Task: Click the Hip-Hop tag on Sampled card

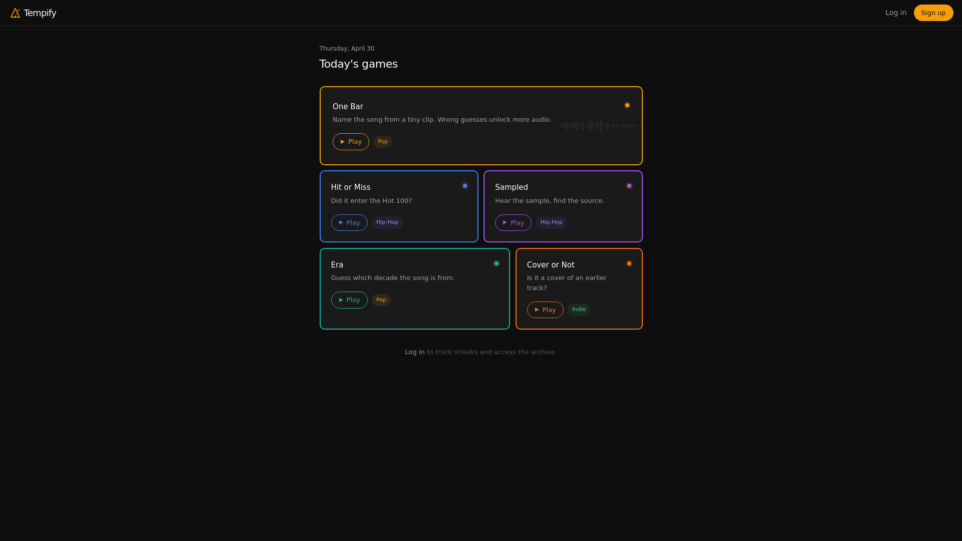Action: click(551, 222)
